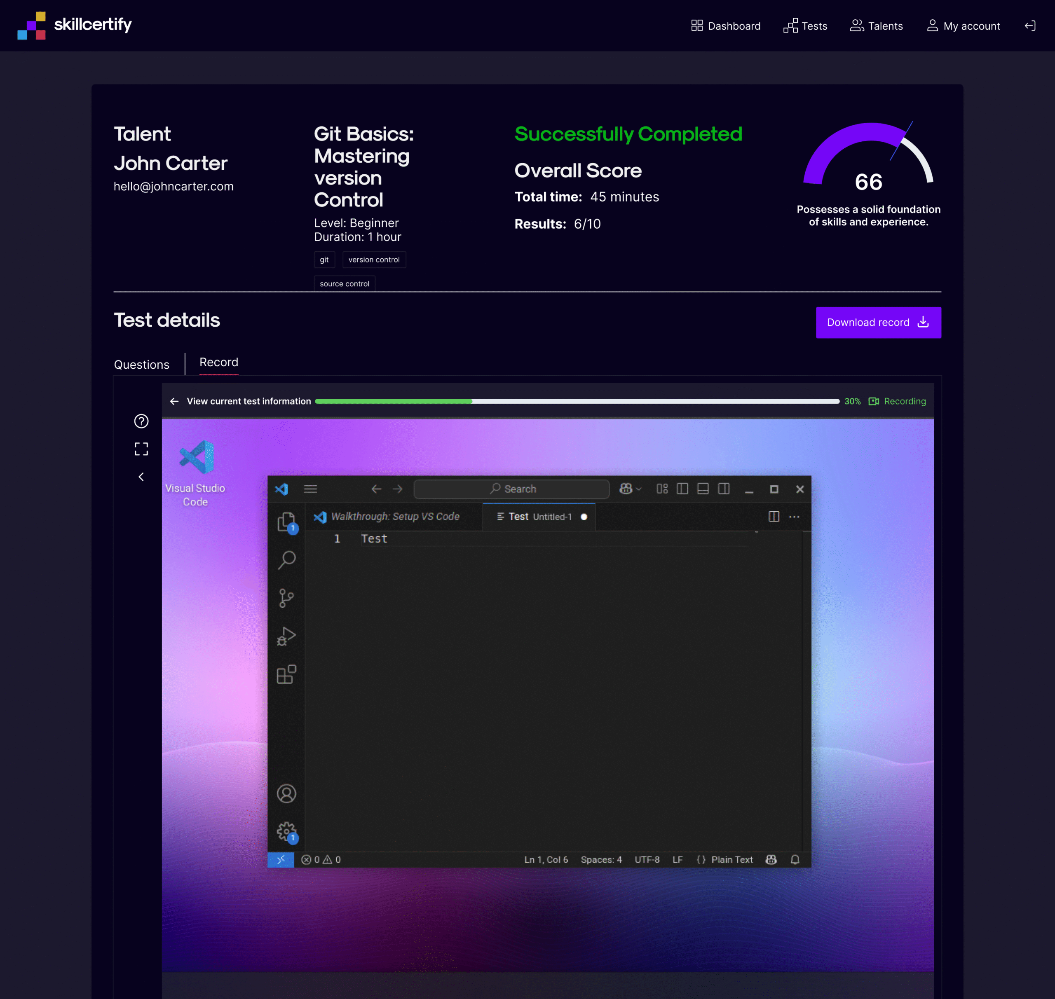Expand the Copilot dropdown arrow
This screenshot has height=999, width=1055.
pyautogui.click(x=639, y=489)
